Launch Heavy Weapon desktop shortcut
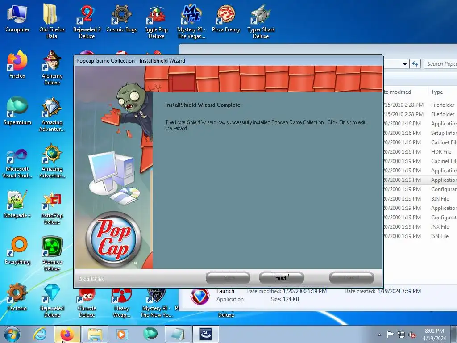The height and width of the screenshot is (343, 457). click(121, 303)
